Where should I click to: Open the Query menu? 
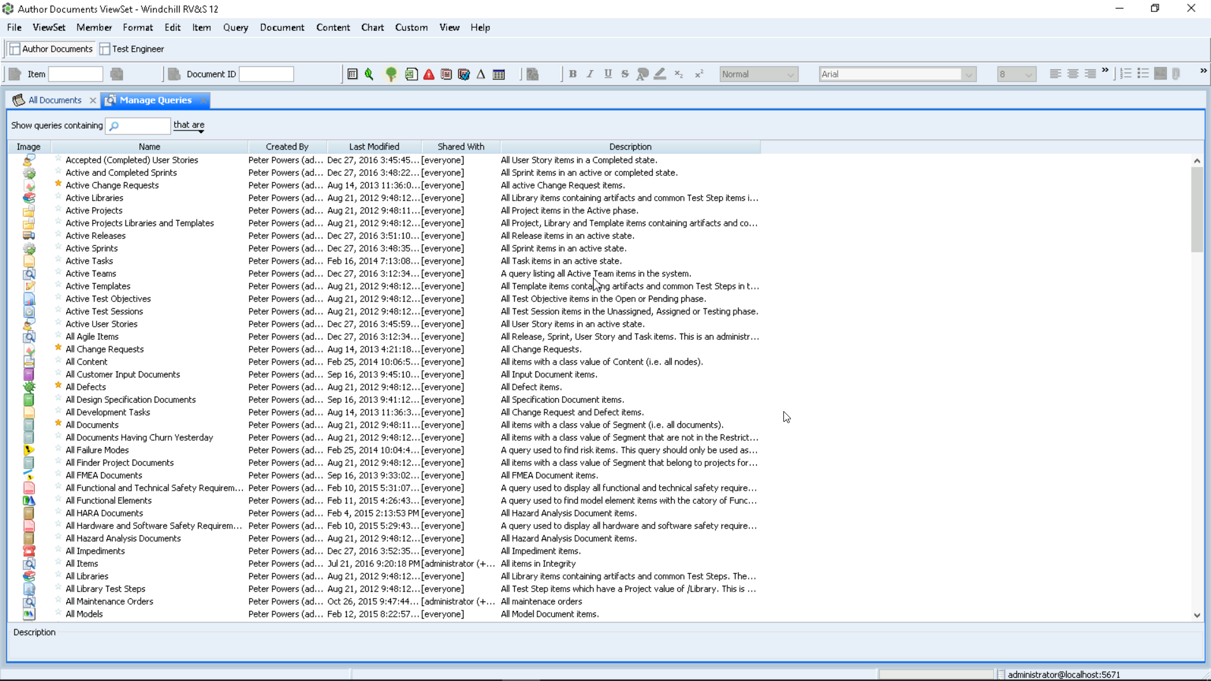click(x=235, y=28)
